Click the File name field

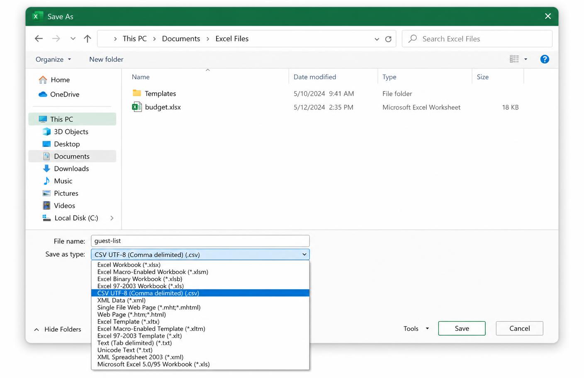click(200, 241)
